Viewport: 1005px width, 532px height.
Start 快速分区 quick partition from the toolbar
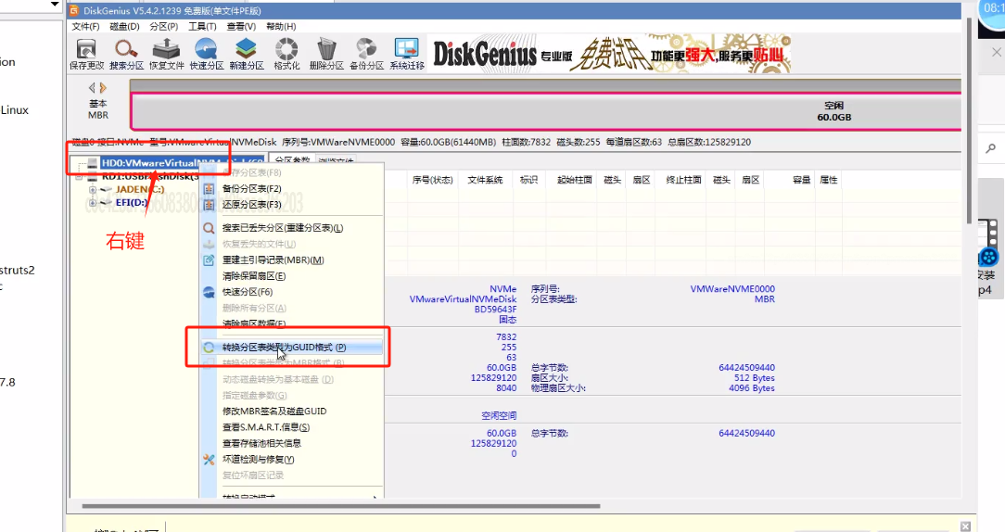point(207,54)
